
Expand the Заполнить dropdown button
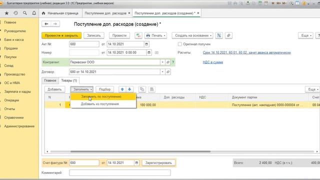[x=82, y=89]
